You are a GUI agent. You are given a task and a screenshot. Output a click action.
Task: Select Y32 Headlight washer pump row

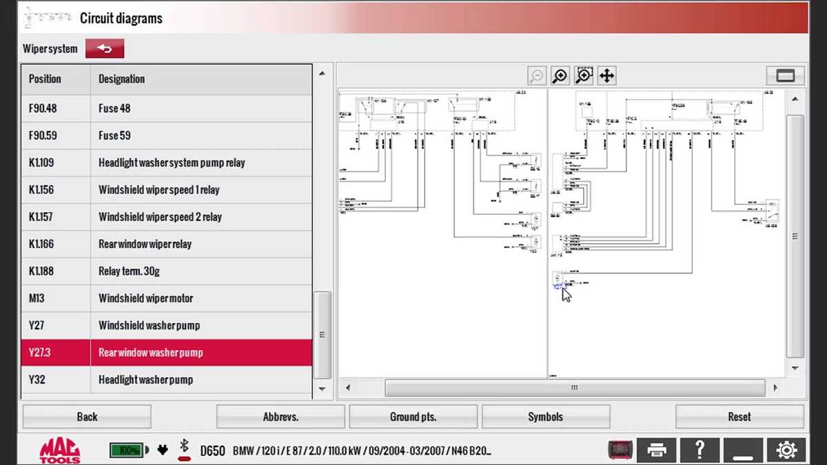click(167, 380)
